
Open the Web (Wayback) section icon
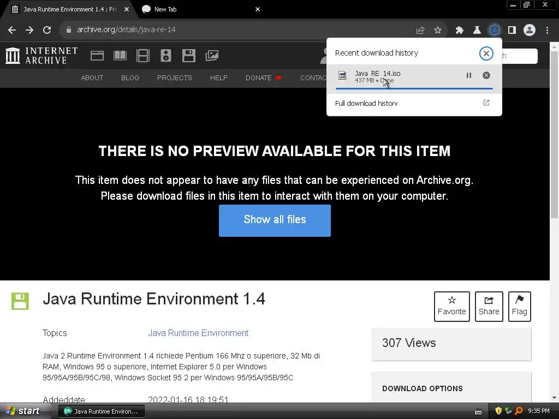tap(97, 56)
